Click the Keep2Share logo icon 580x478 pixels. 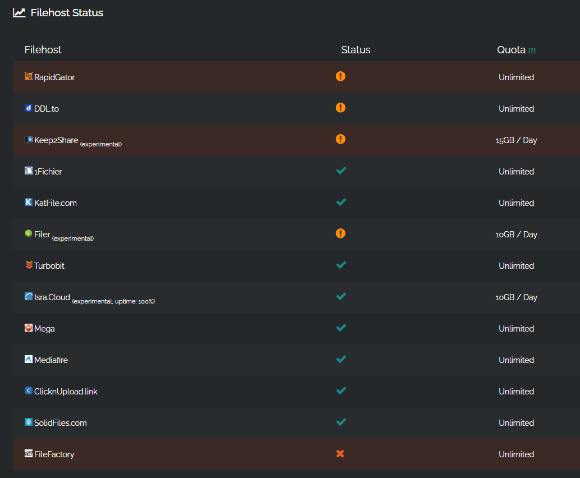[x=29, y=139]
